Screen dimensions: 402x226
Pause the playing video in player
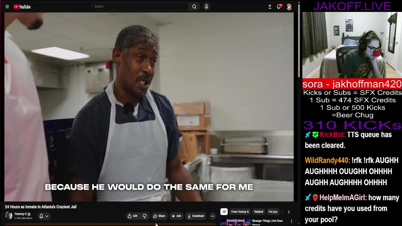point(149,107)
